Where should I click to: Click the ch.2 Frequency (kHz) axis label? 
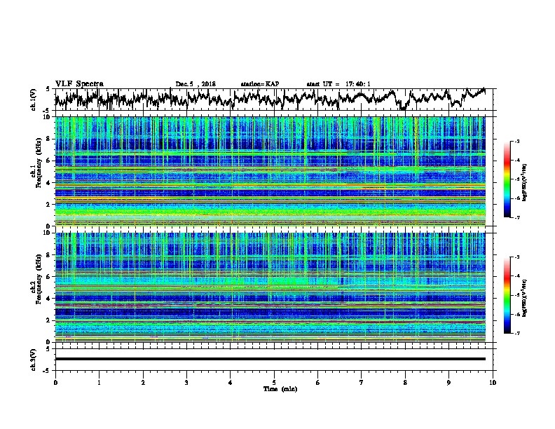[x=36, y=279]
